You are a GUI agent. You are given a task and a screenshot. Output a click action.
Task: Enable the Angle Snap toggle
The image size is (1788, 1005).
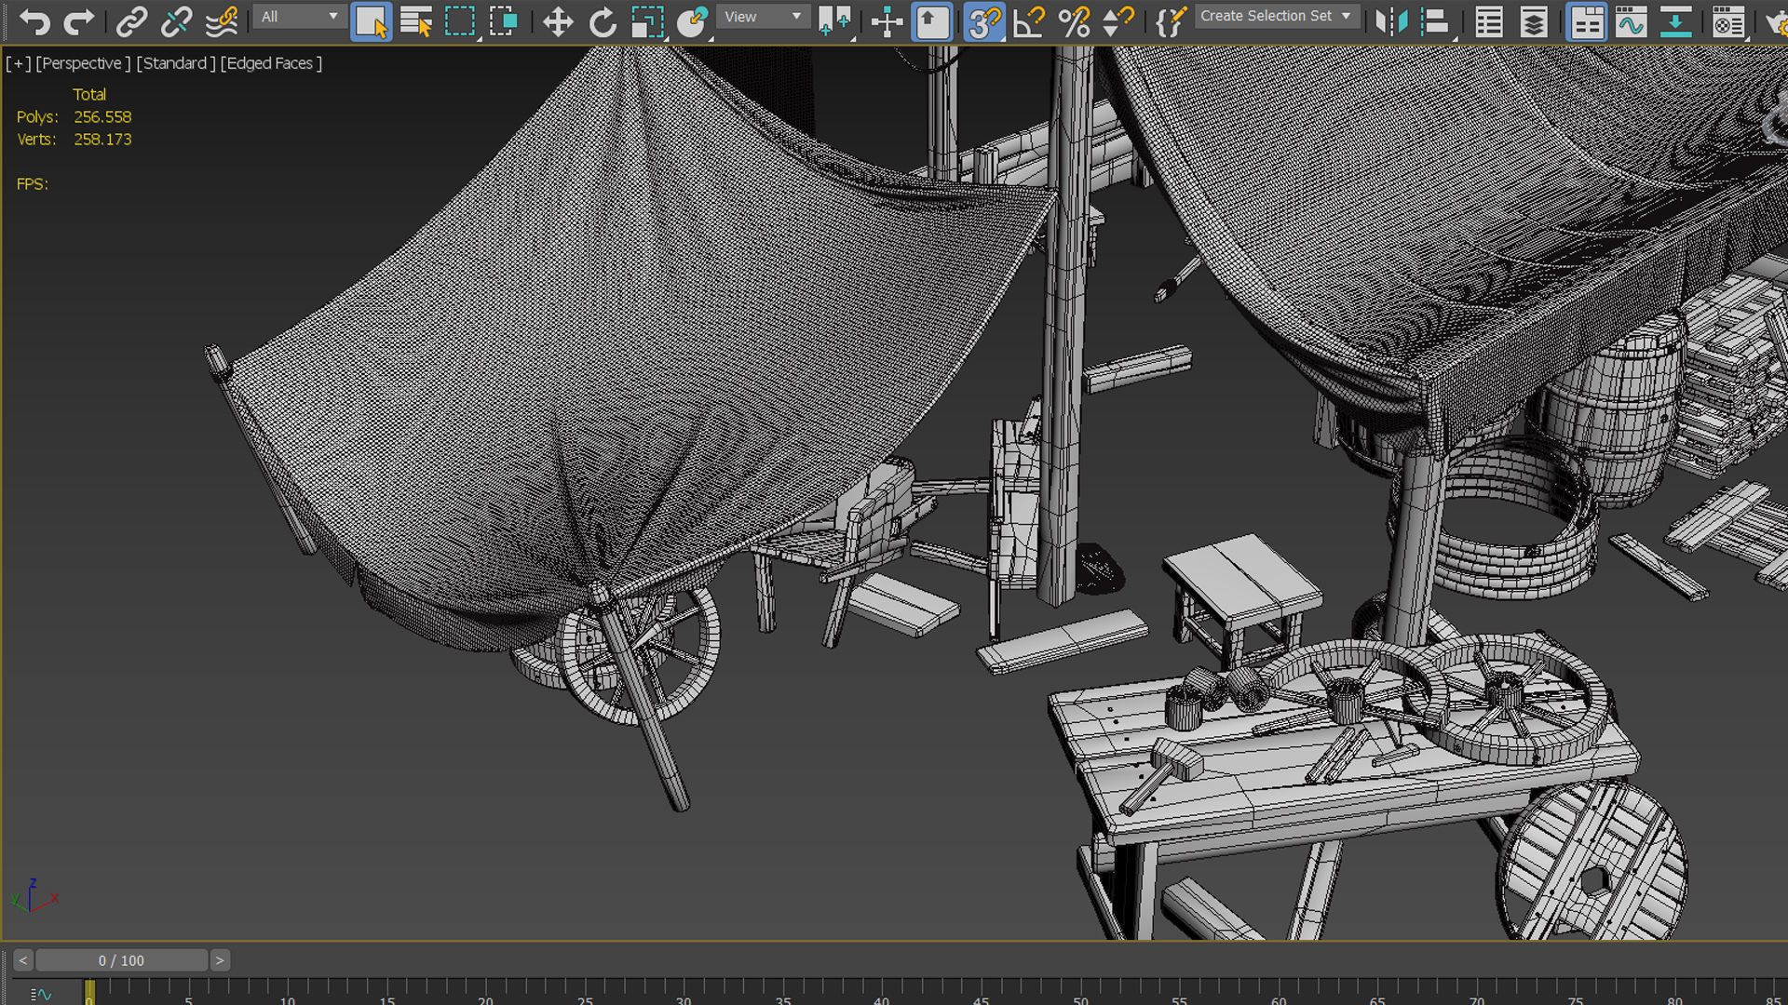pos(1028,21)
